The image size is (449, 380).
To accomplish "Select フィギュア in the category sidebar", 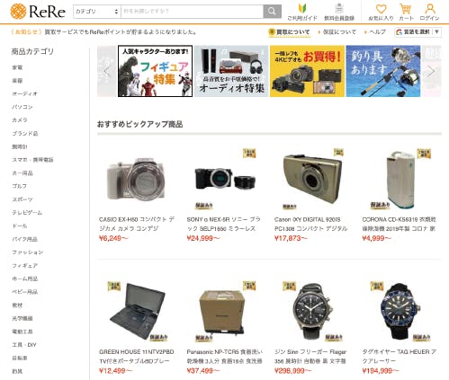I will click(25, 265).
